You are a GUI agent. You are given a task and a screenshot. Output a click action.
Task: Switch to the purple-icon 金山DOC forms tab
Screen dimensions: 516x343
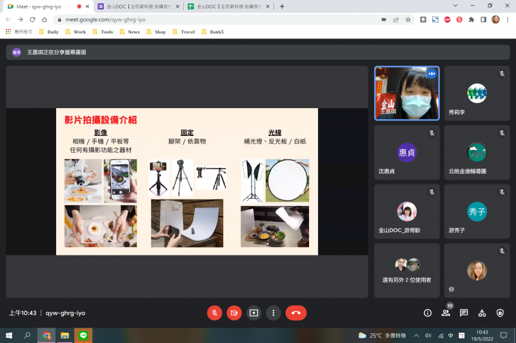coord(138,6)
